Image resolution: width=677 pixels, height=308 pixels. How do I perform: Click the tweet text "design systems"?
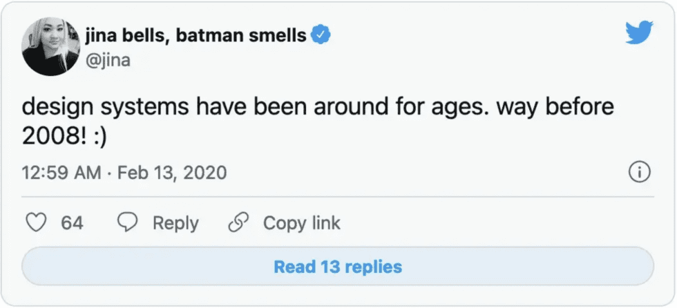click(105, 108)
